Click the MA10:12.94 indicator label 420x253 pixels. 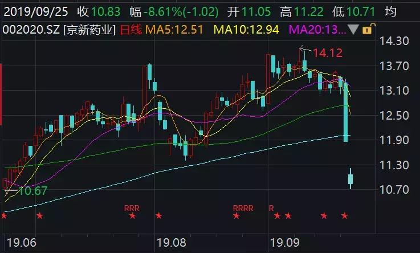point(246,30)
